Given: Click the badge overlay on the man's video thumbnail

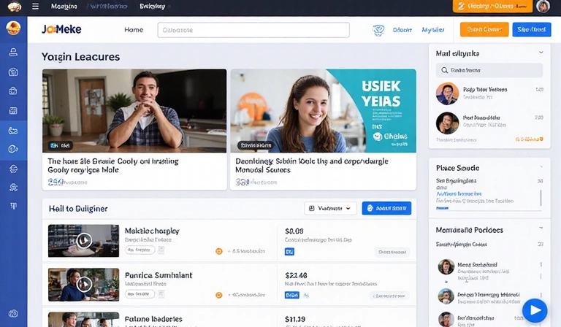Looking at the screenshot, I should [x=61, y=145].
